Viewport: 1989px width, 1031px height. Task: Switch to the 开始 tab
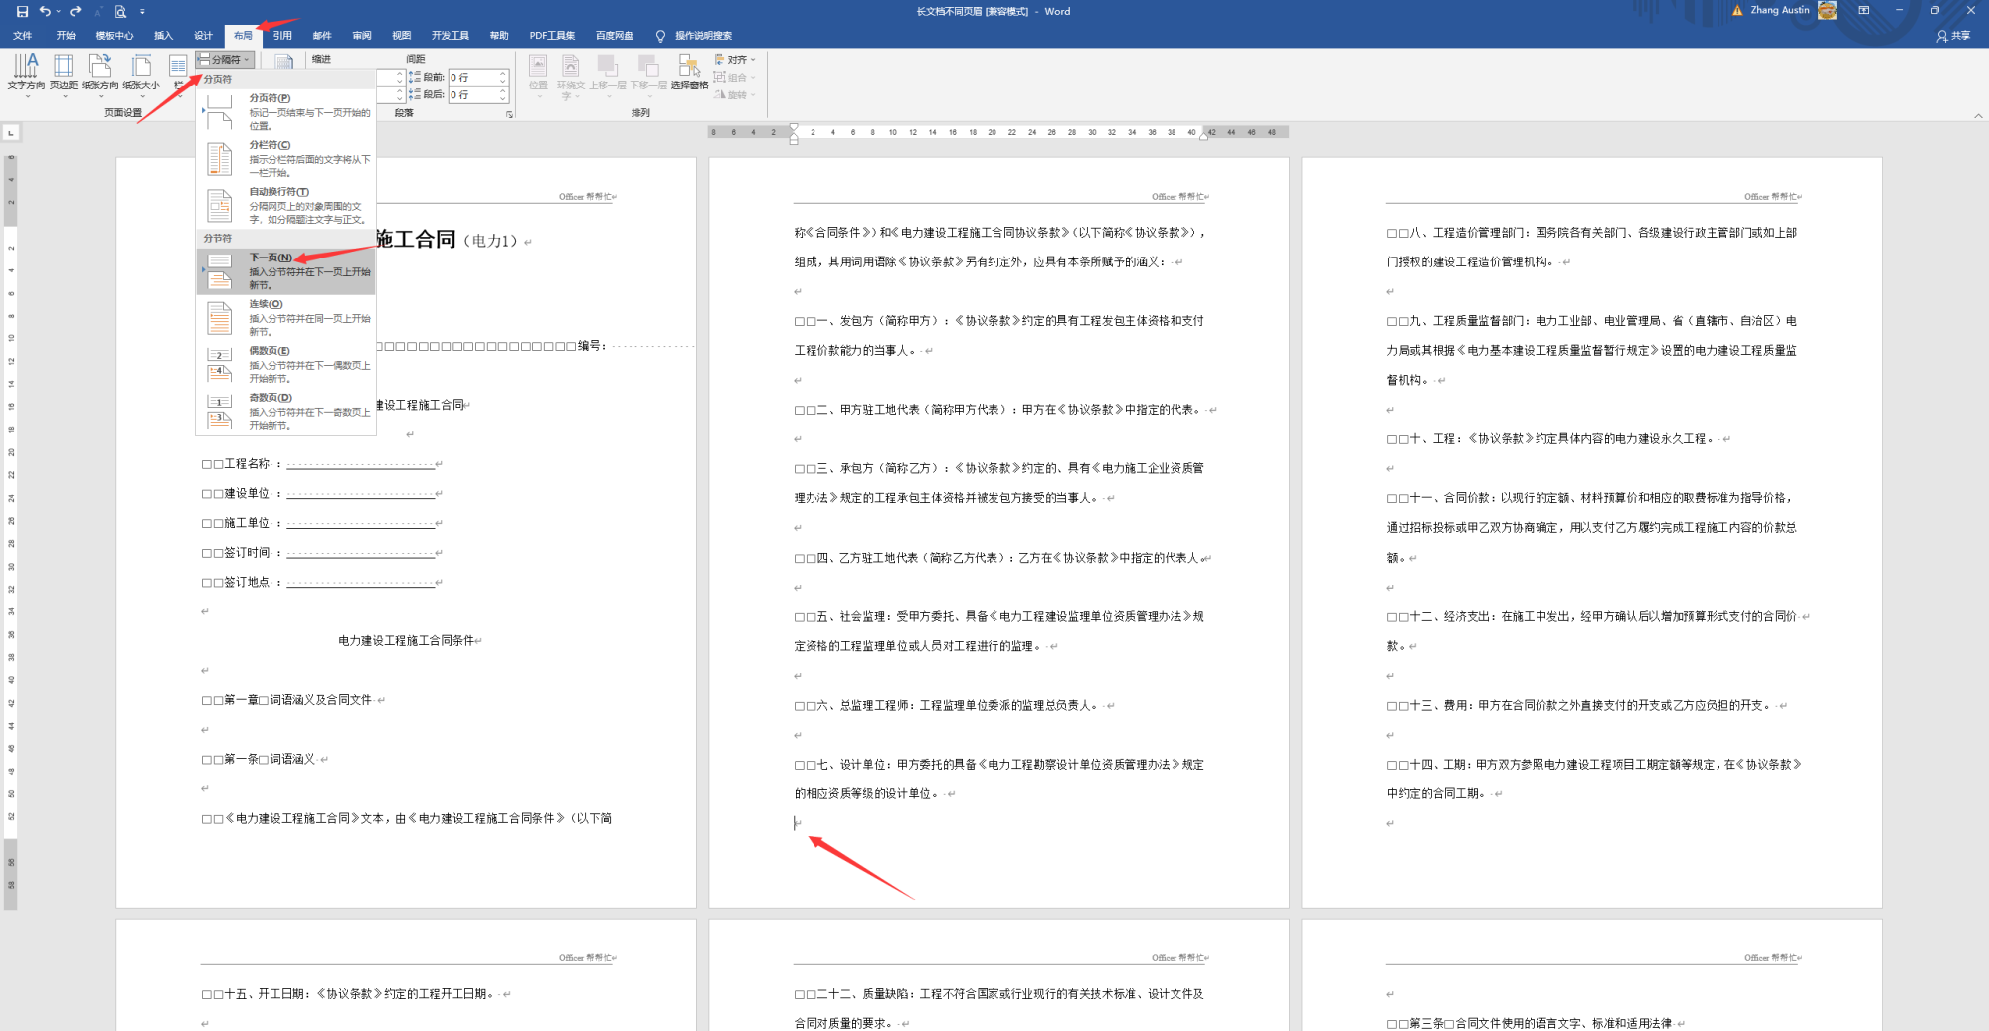(x=66, y=36)
